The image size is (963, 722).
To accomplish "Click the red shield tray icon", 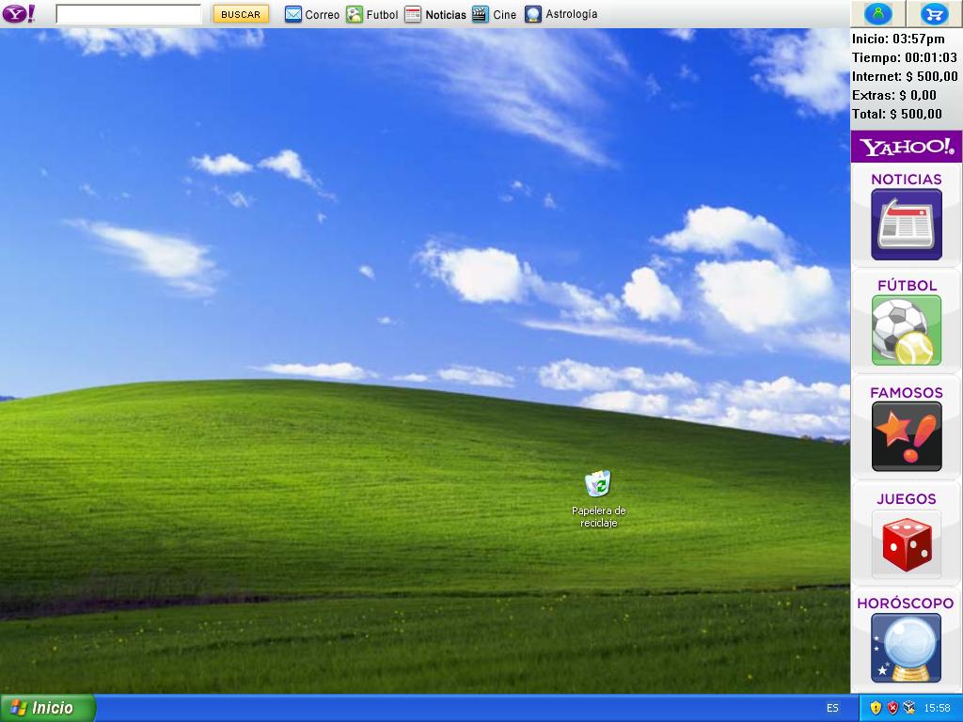I will [892, 708].
